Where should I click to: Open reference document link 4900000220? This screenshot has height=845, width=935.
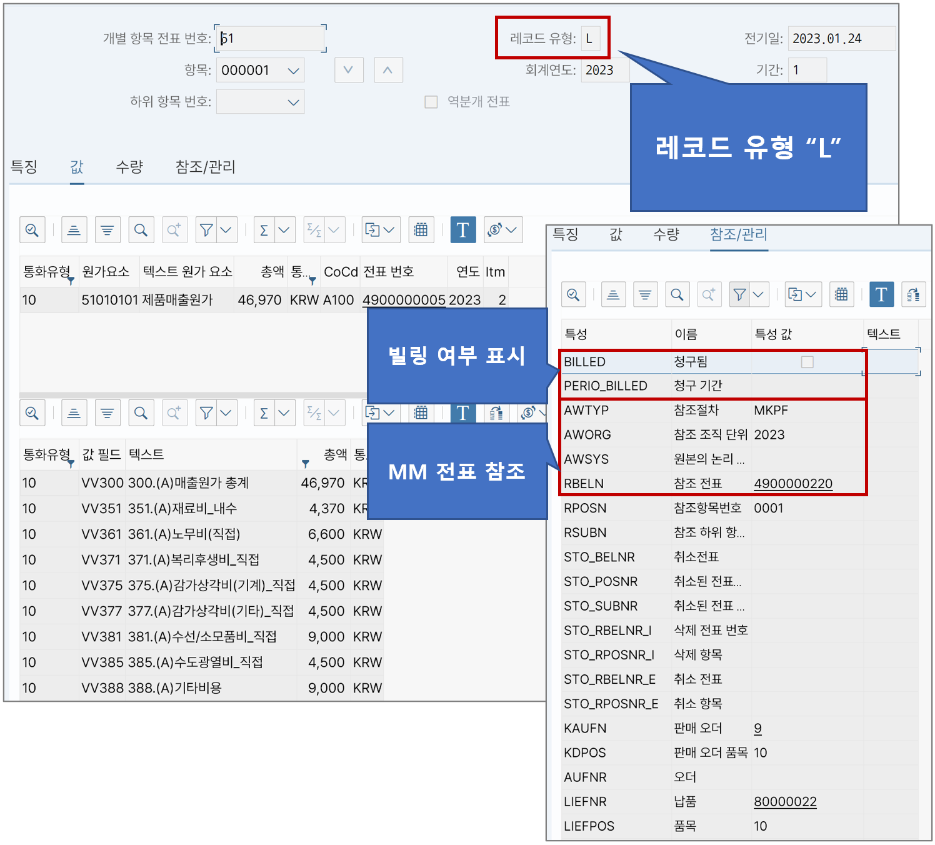793,484
